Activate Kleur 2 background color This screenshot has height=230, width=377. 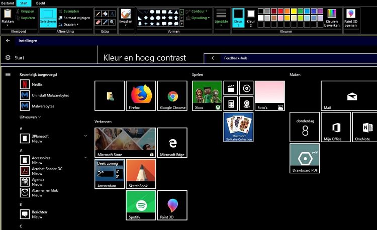pyautogui.click(x=251, y=18)
